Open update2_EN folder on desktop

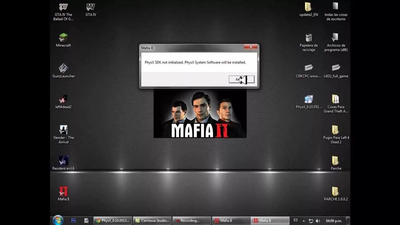[308, 10]
